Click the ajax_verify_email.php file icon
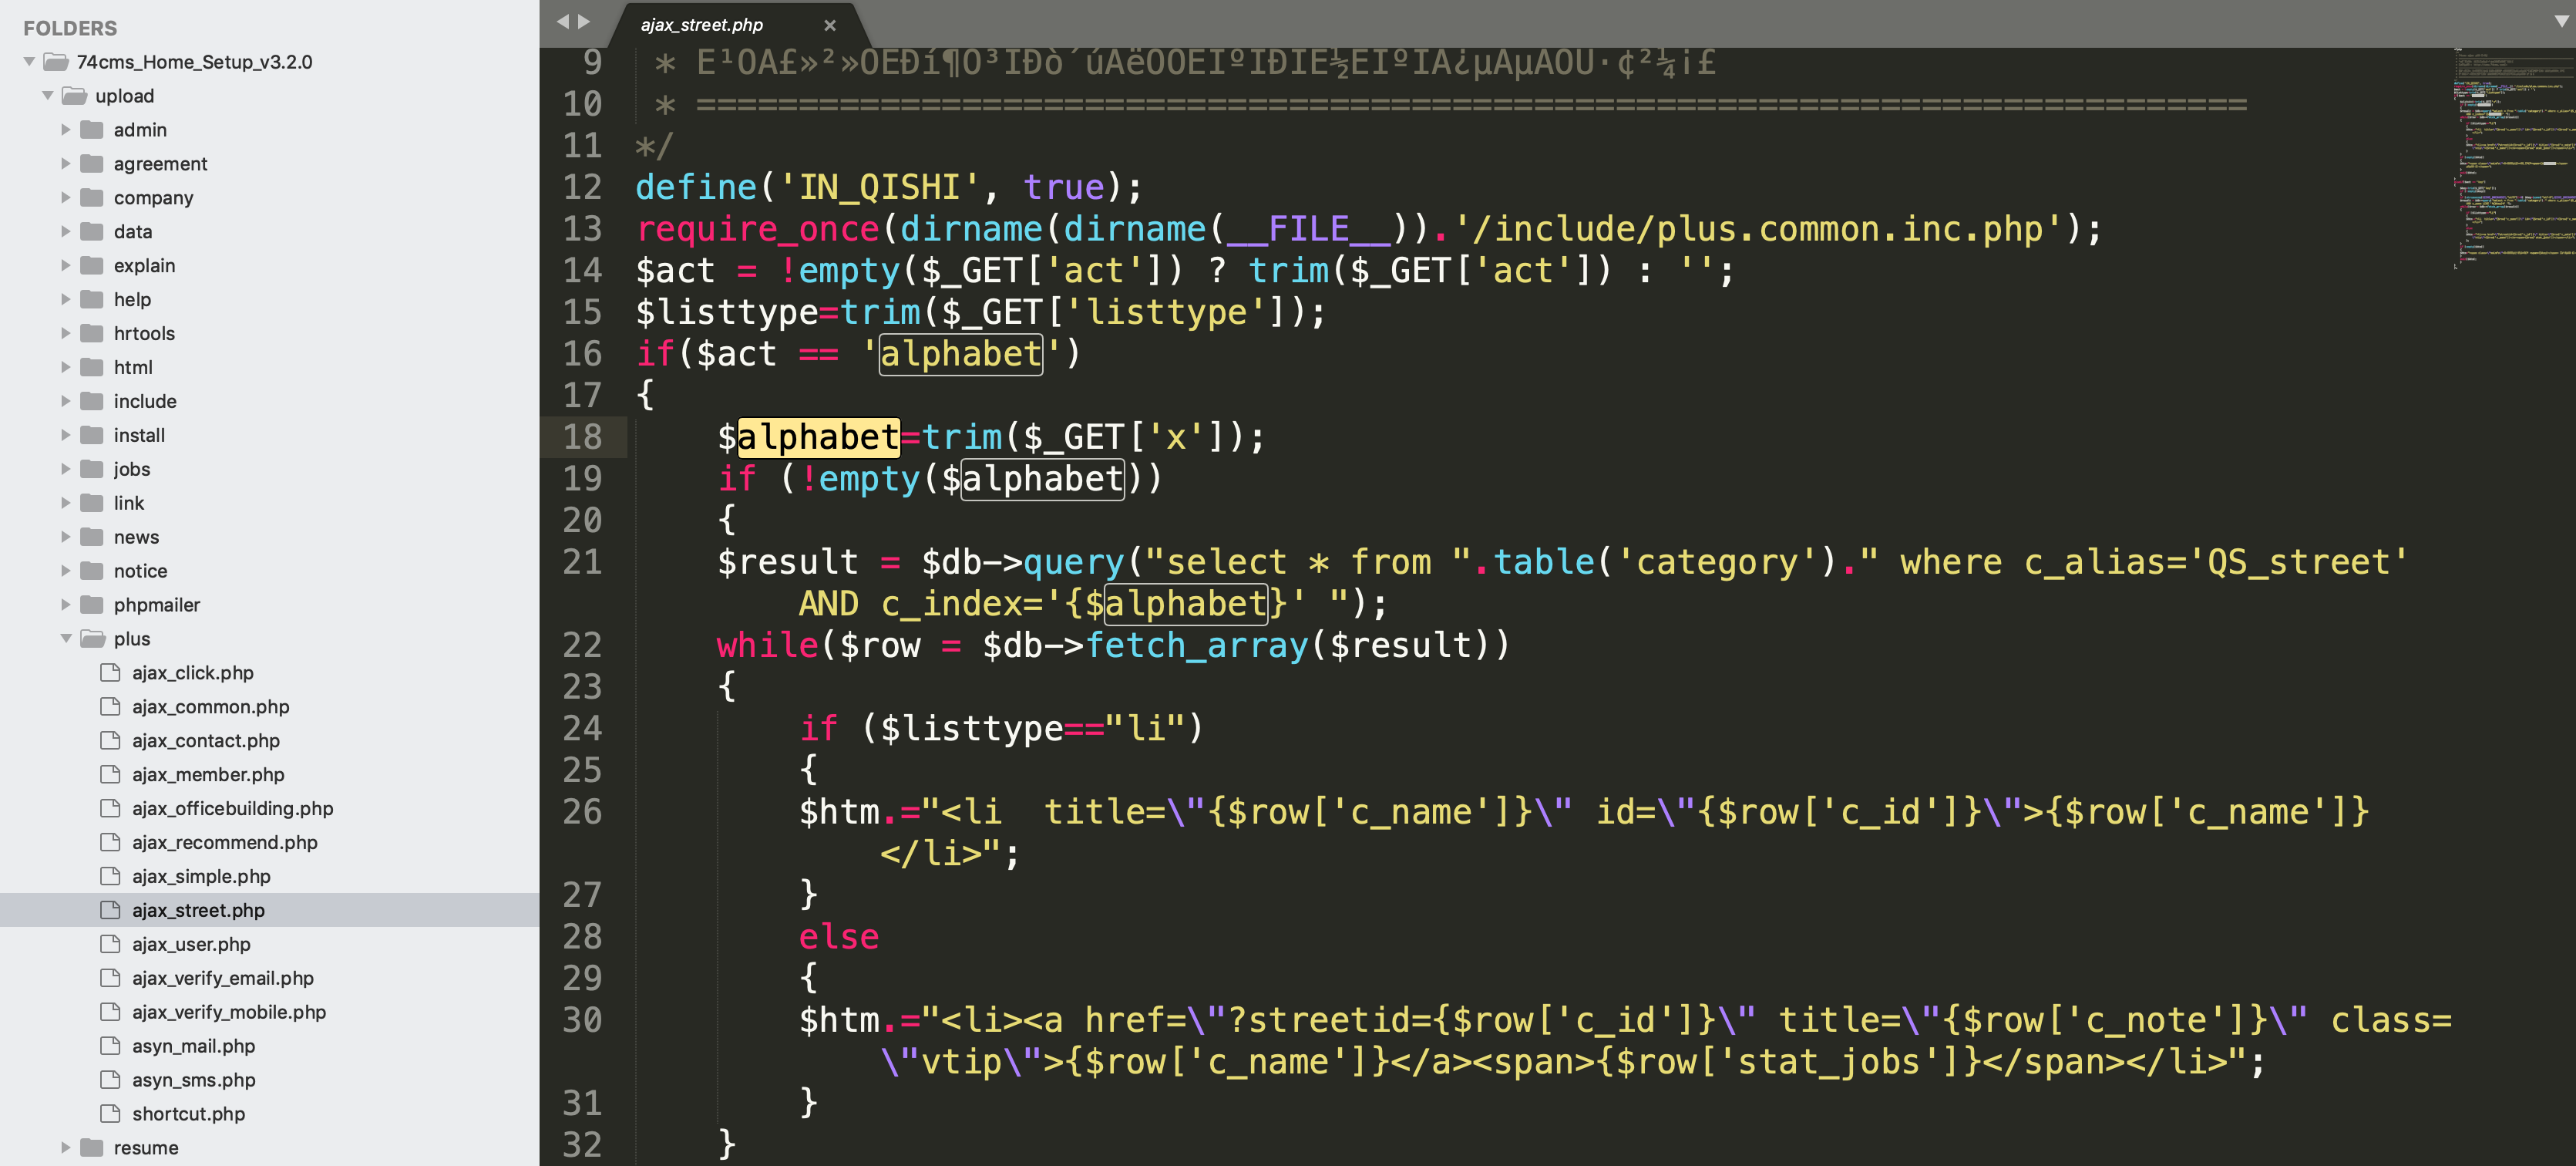 pos(110,978)
